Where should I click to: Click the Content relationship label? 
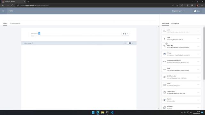pyautogui.click(x=174, y=61)
